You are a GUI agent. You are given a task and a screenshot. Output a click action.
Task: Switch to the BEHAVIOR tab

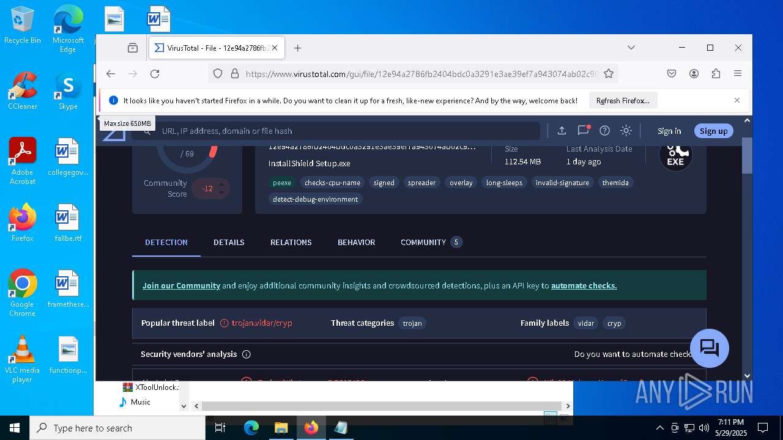[x=356, y=243]
